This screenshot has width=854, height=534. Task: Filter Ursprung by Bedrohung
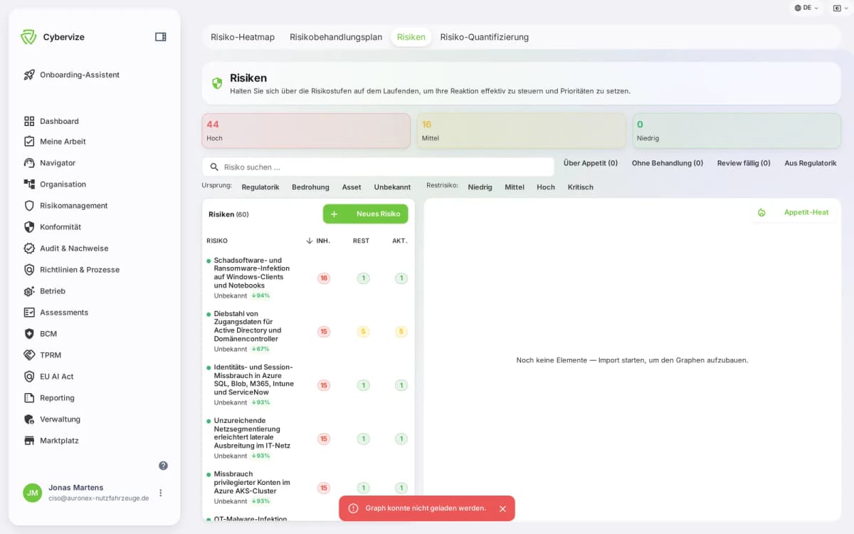(310, 187)
